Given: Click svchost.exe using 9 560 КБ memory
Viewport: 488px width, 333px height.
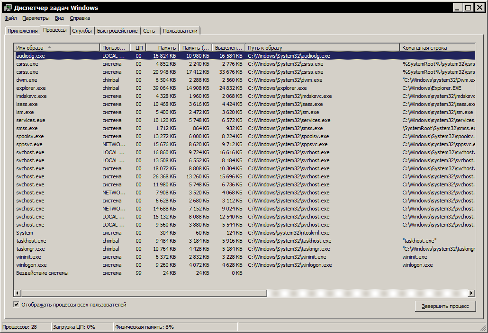Looking at the screenshot, I should click(245, 225).
